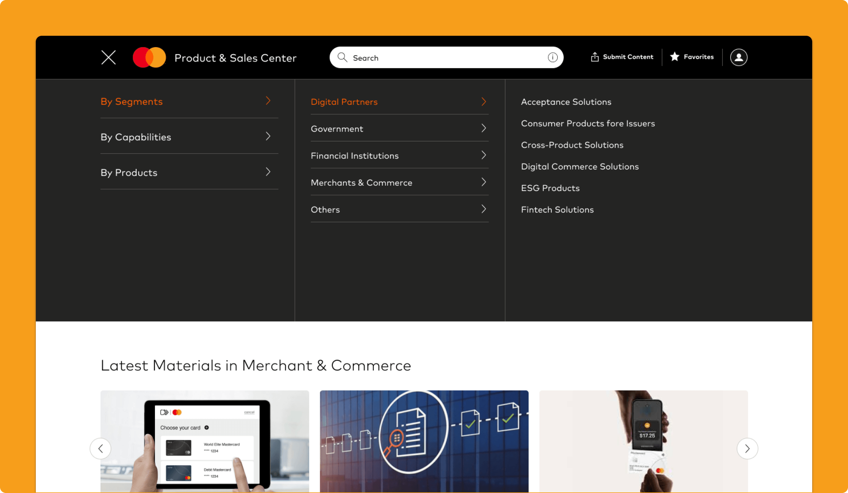Open the Merchants & Commerce submenu
The image size is (848, 493).
(x=361, y=183)
